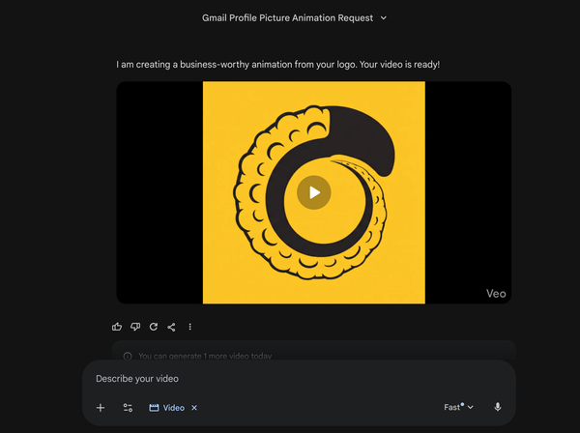The width and height of the screenshot is (580, 433).
Task: Click the video generation limit notice text
Action: tap(205, 356)
